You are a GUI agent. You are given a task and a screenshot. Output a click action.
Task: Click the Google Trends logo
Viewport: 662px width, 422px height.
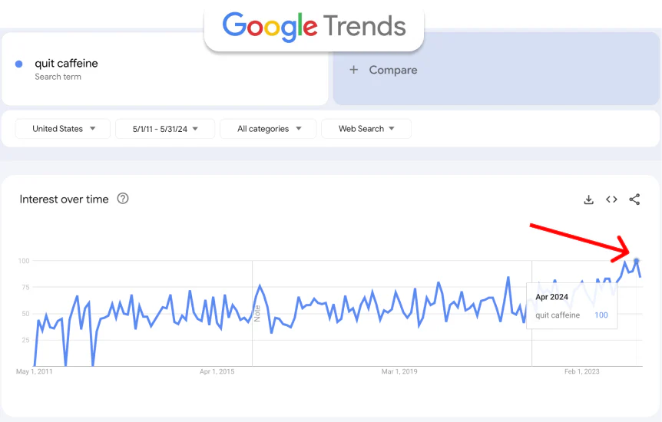pos(314,27)
